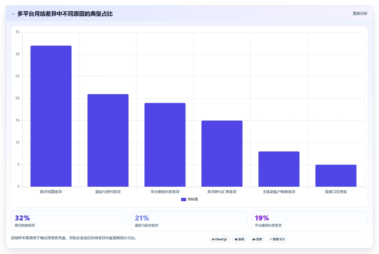Click the y-axis value 15
379x254 pixels.
tap(17, 120)
